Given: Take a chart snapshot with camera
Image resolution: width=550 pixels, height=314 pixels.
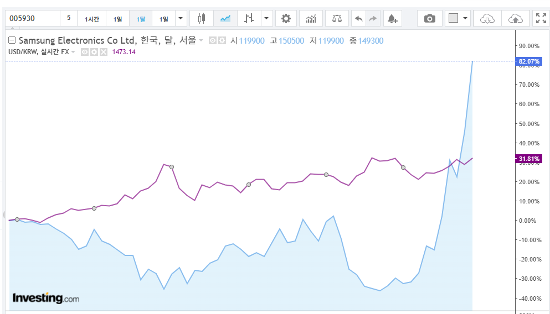Looking at the screenshot, I should point(429,18).
